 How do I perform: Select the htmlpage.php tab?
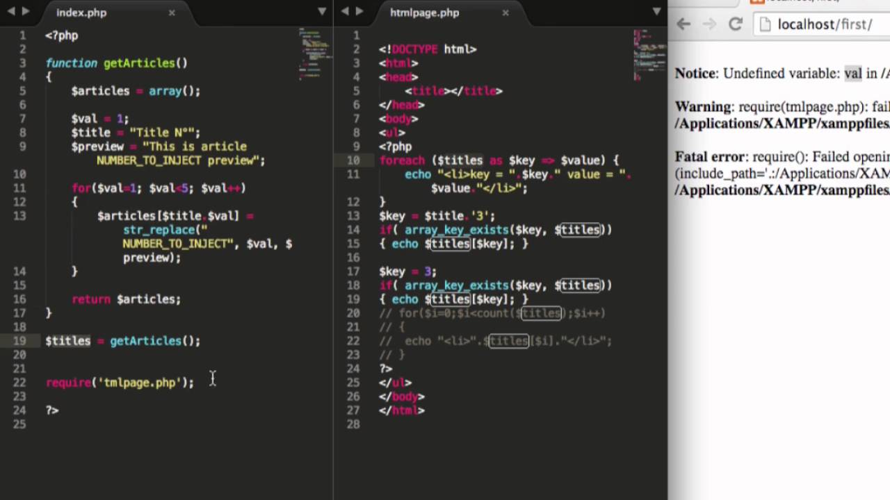coord(424,12)
